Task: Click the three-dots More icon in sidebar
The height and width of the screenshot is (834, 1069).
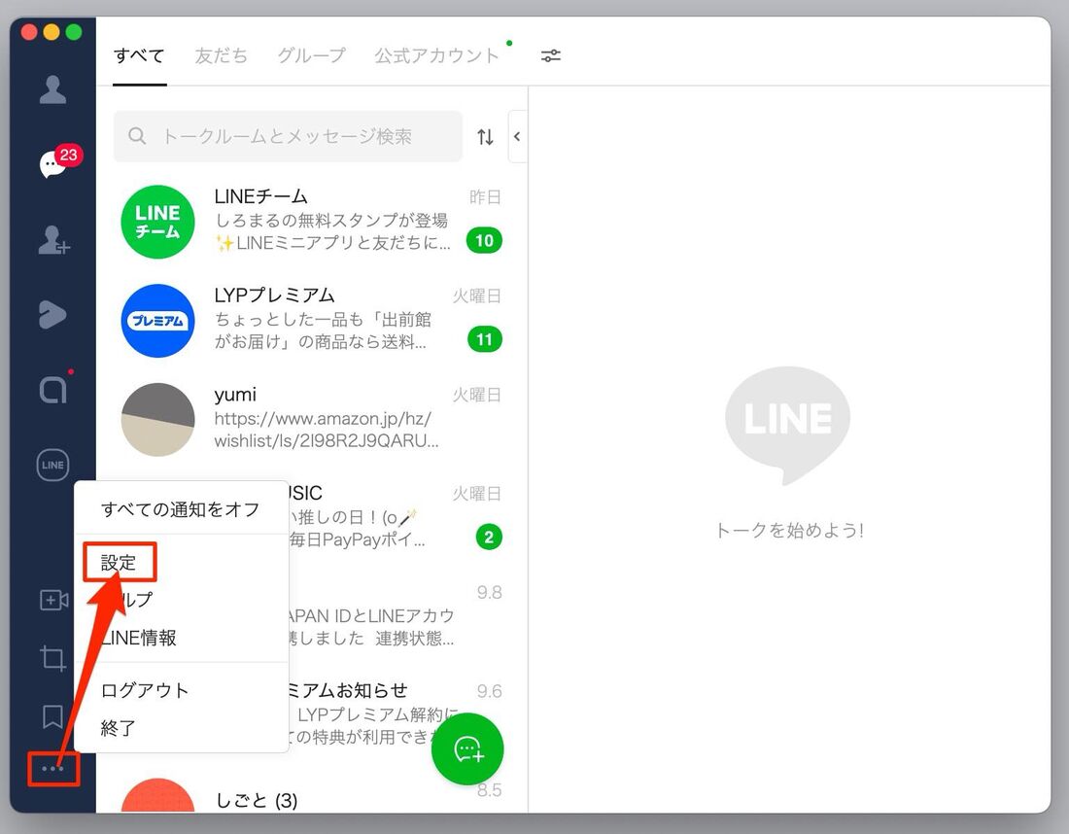Action: click(52, 769)
